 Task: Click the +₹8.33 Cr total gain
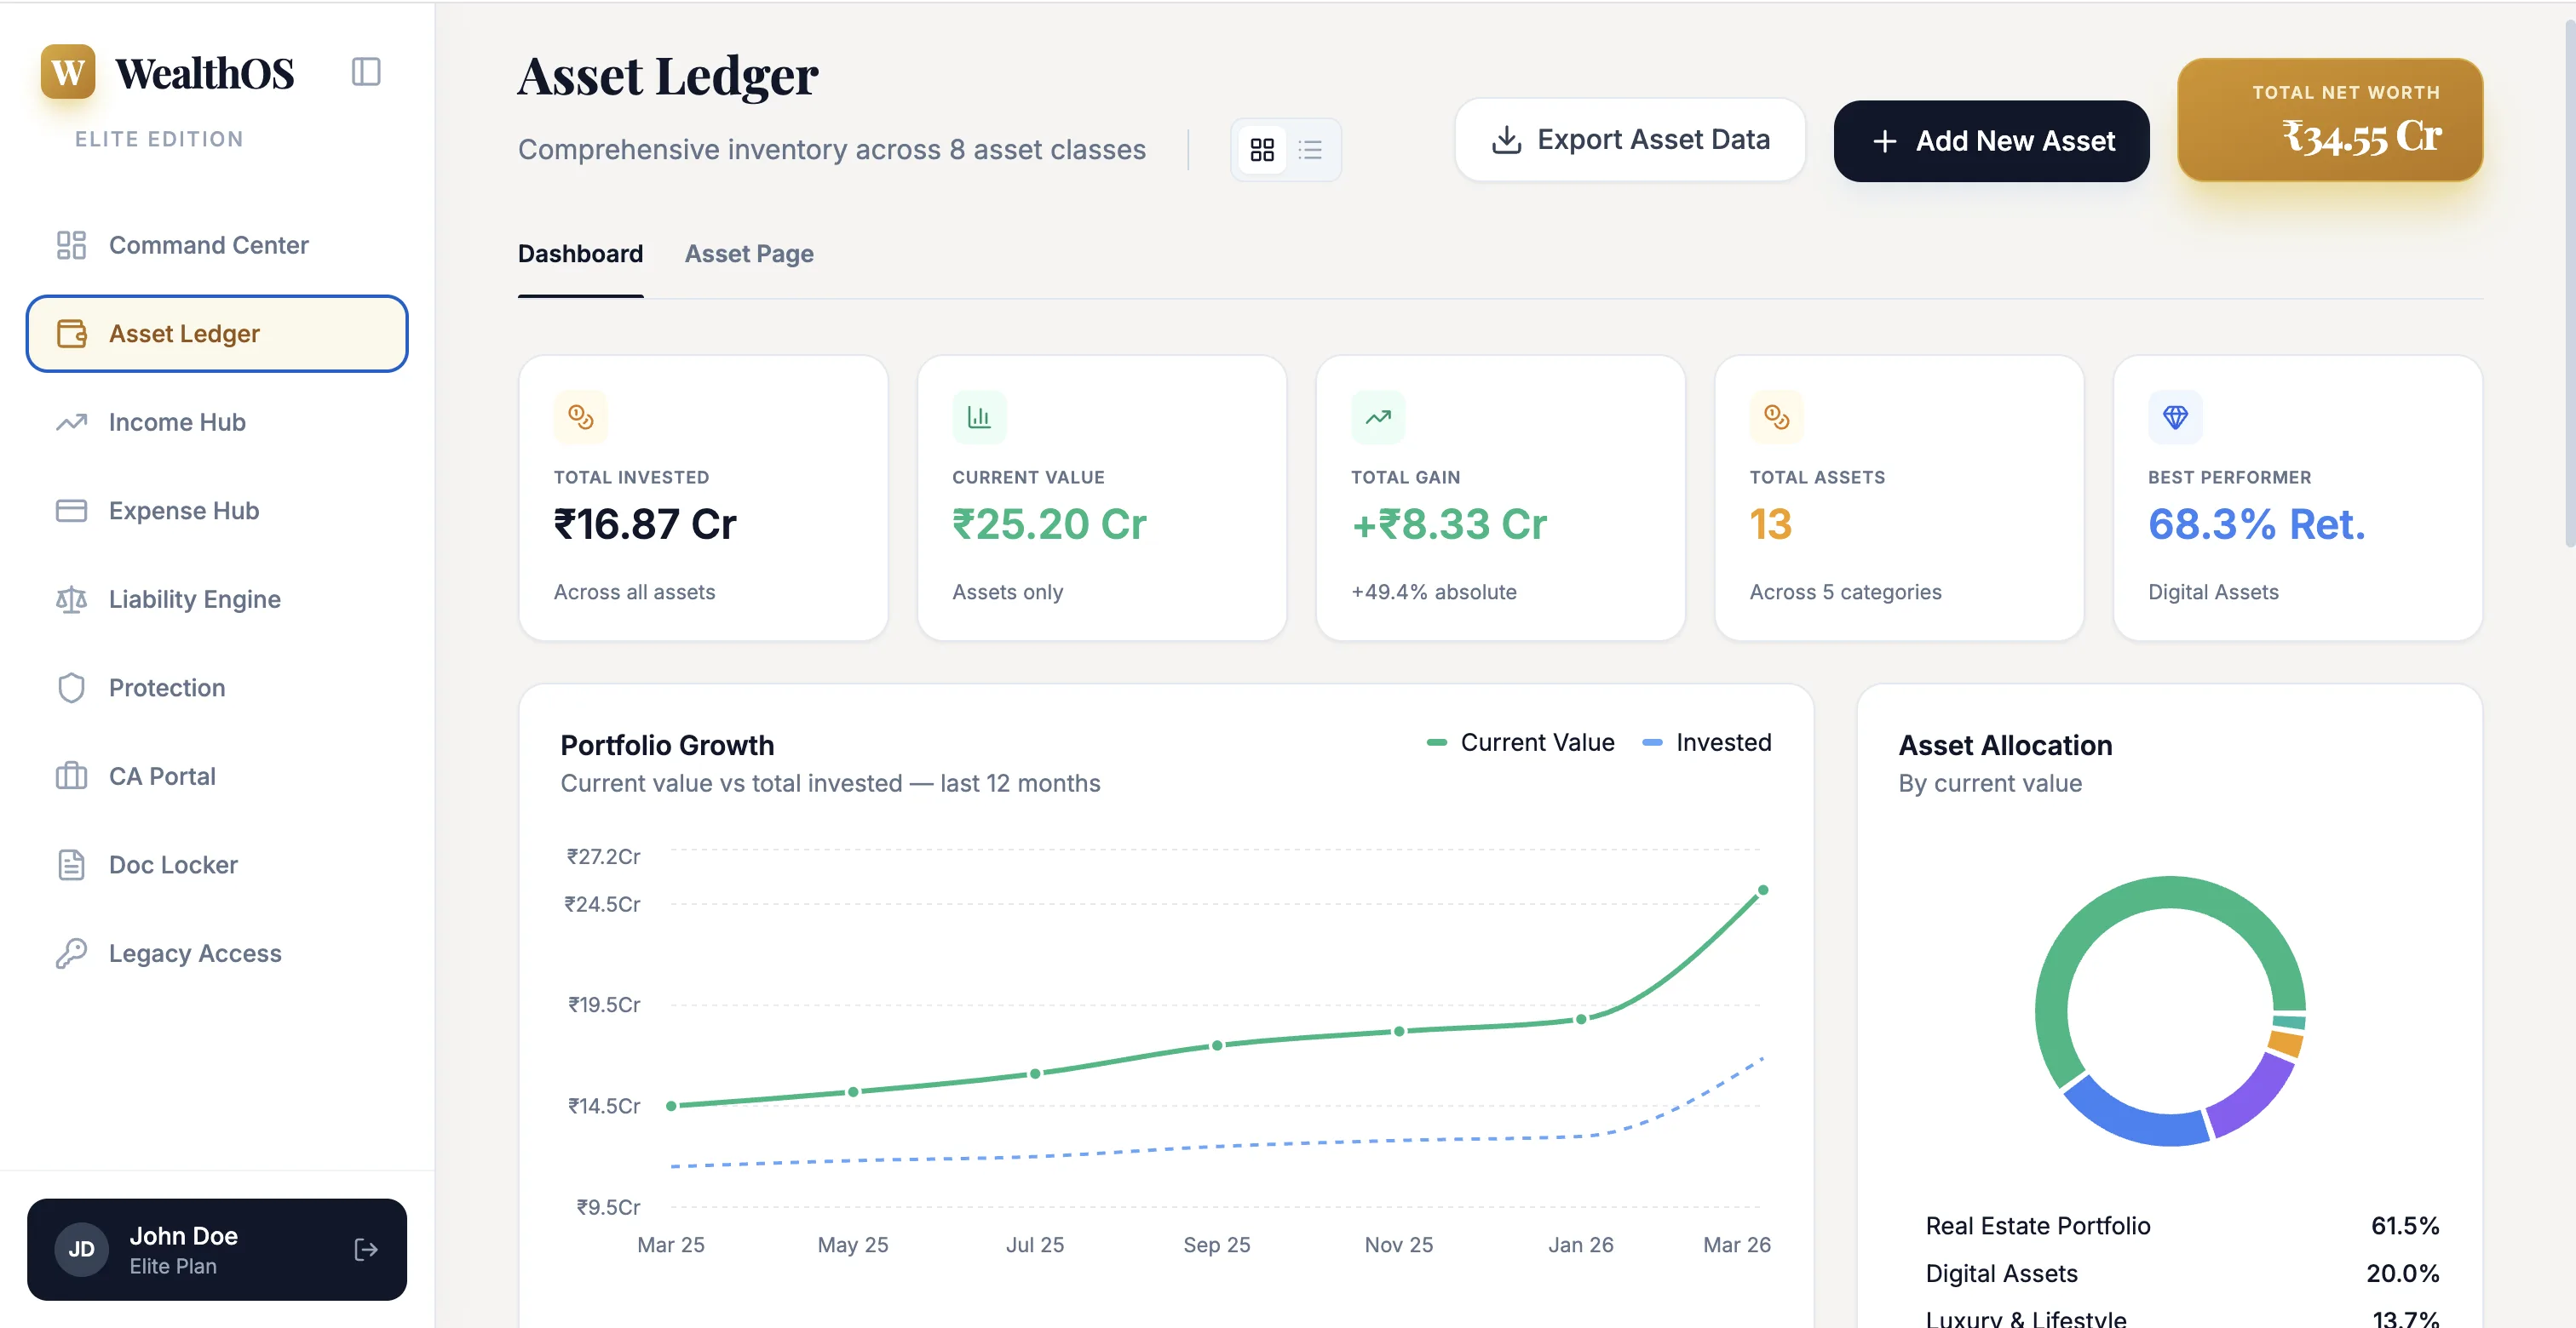[x=1449, y=524]
